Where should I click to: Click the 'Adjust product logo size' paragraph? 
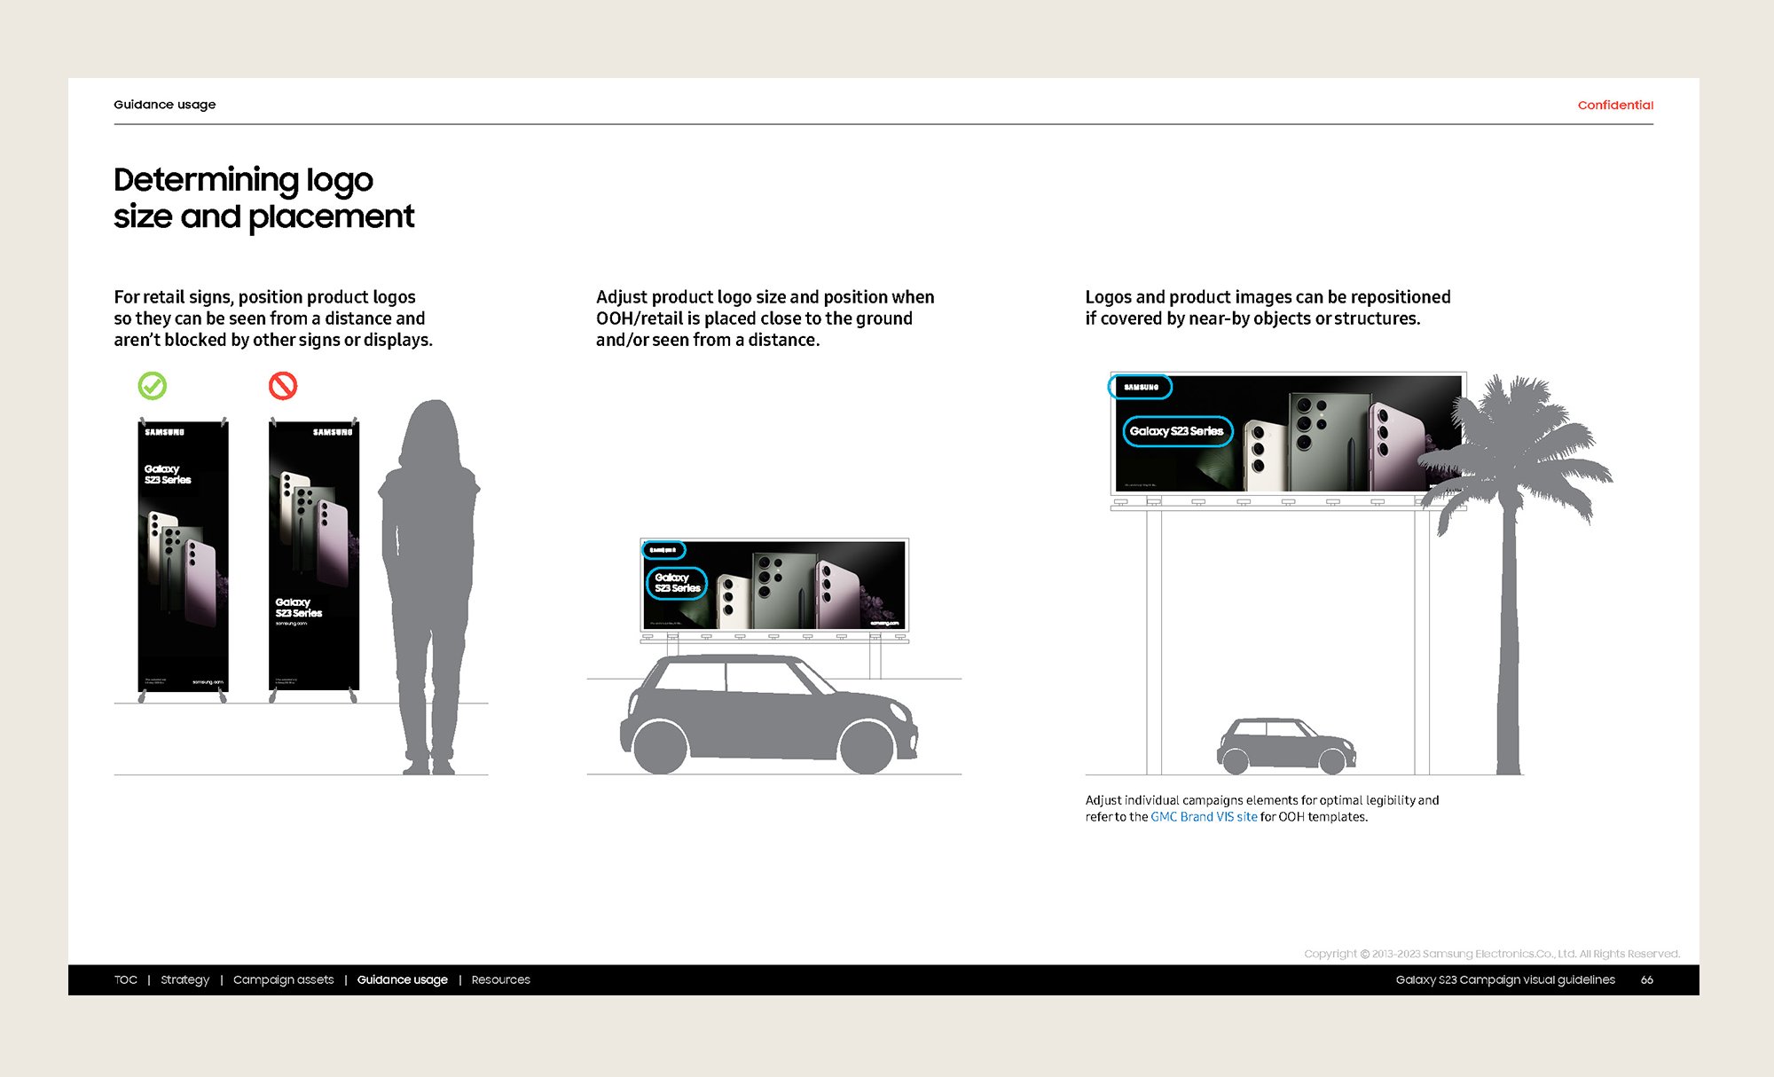(765, 318)
